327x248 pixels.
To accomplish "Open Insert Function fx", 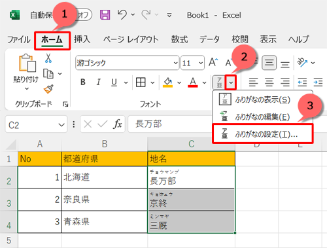I will pos(117,124).
